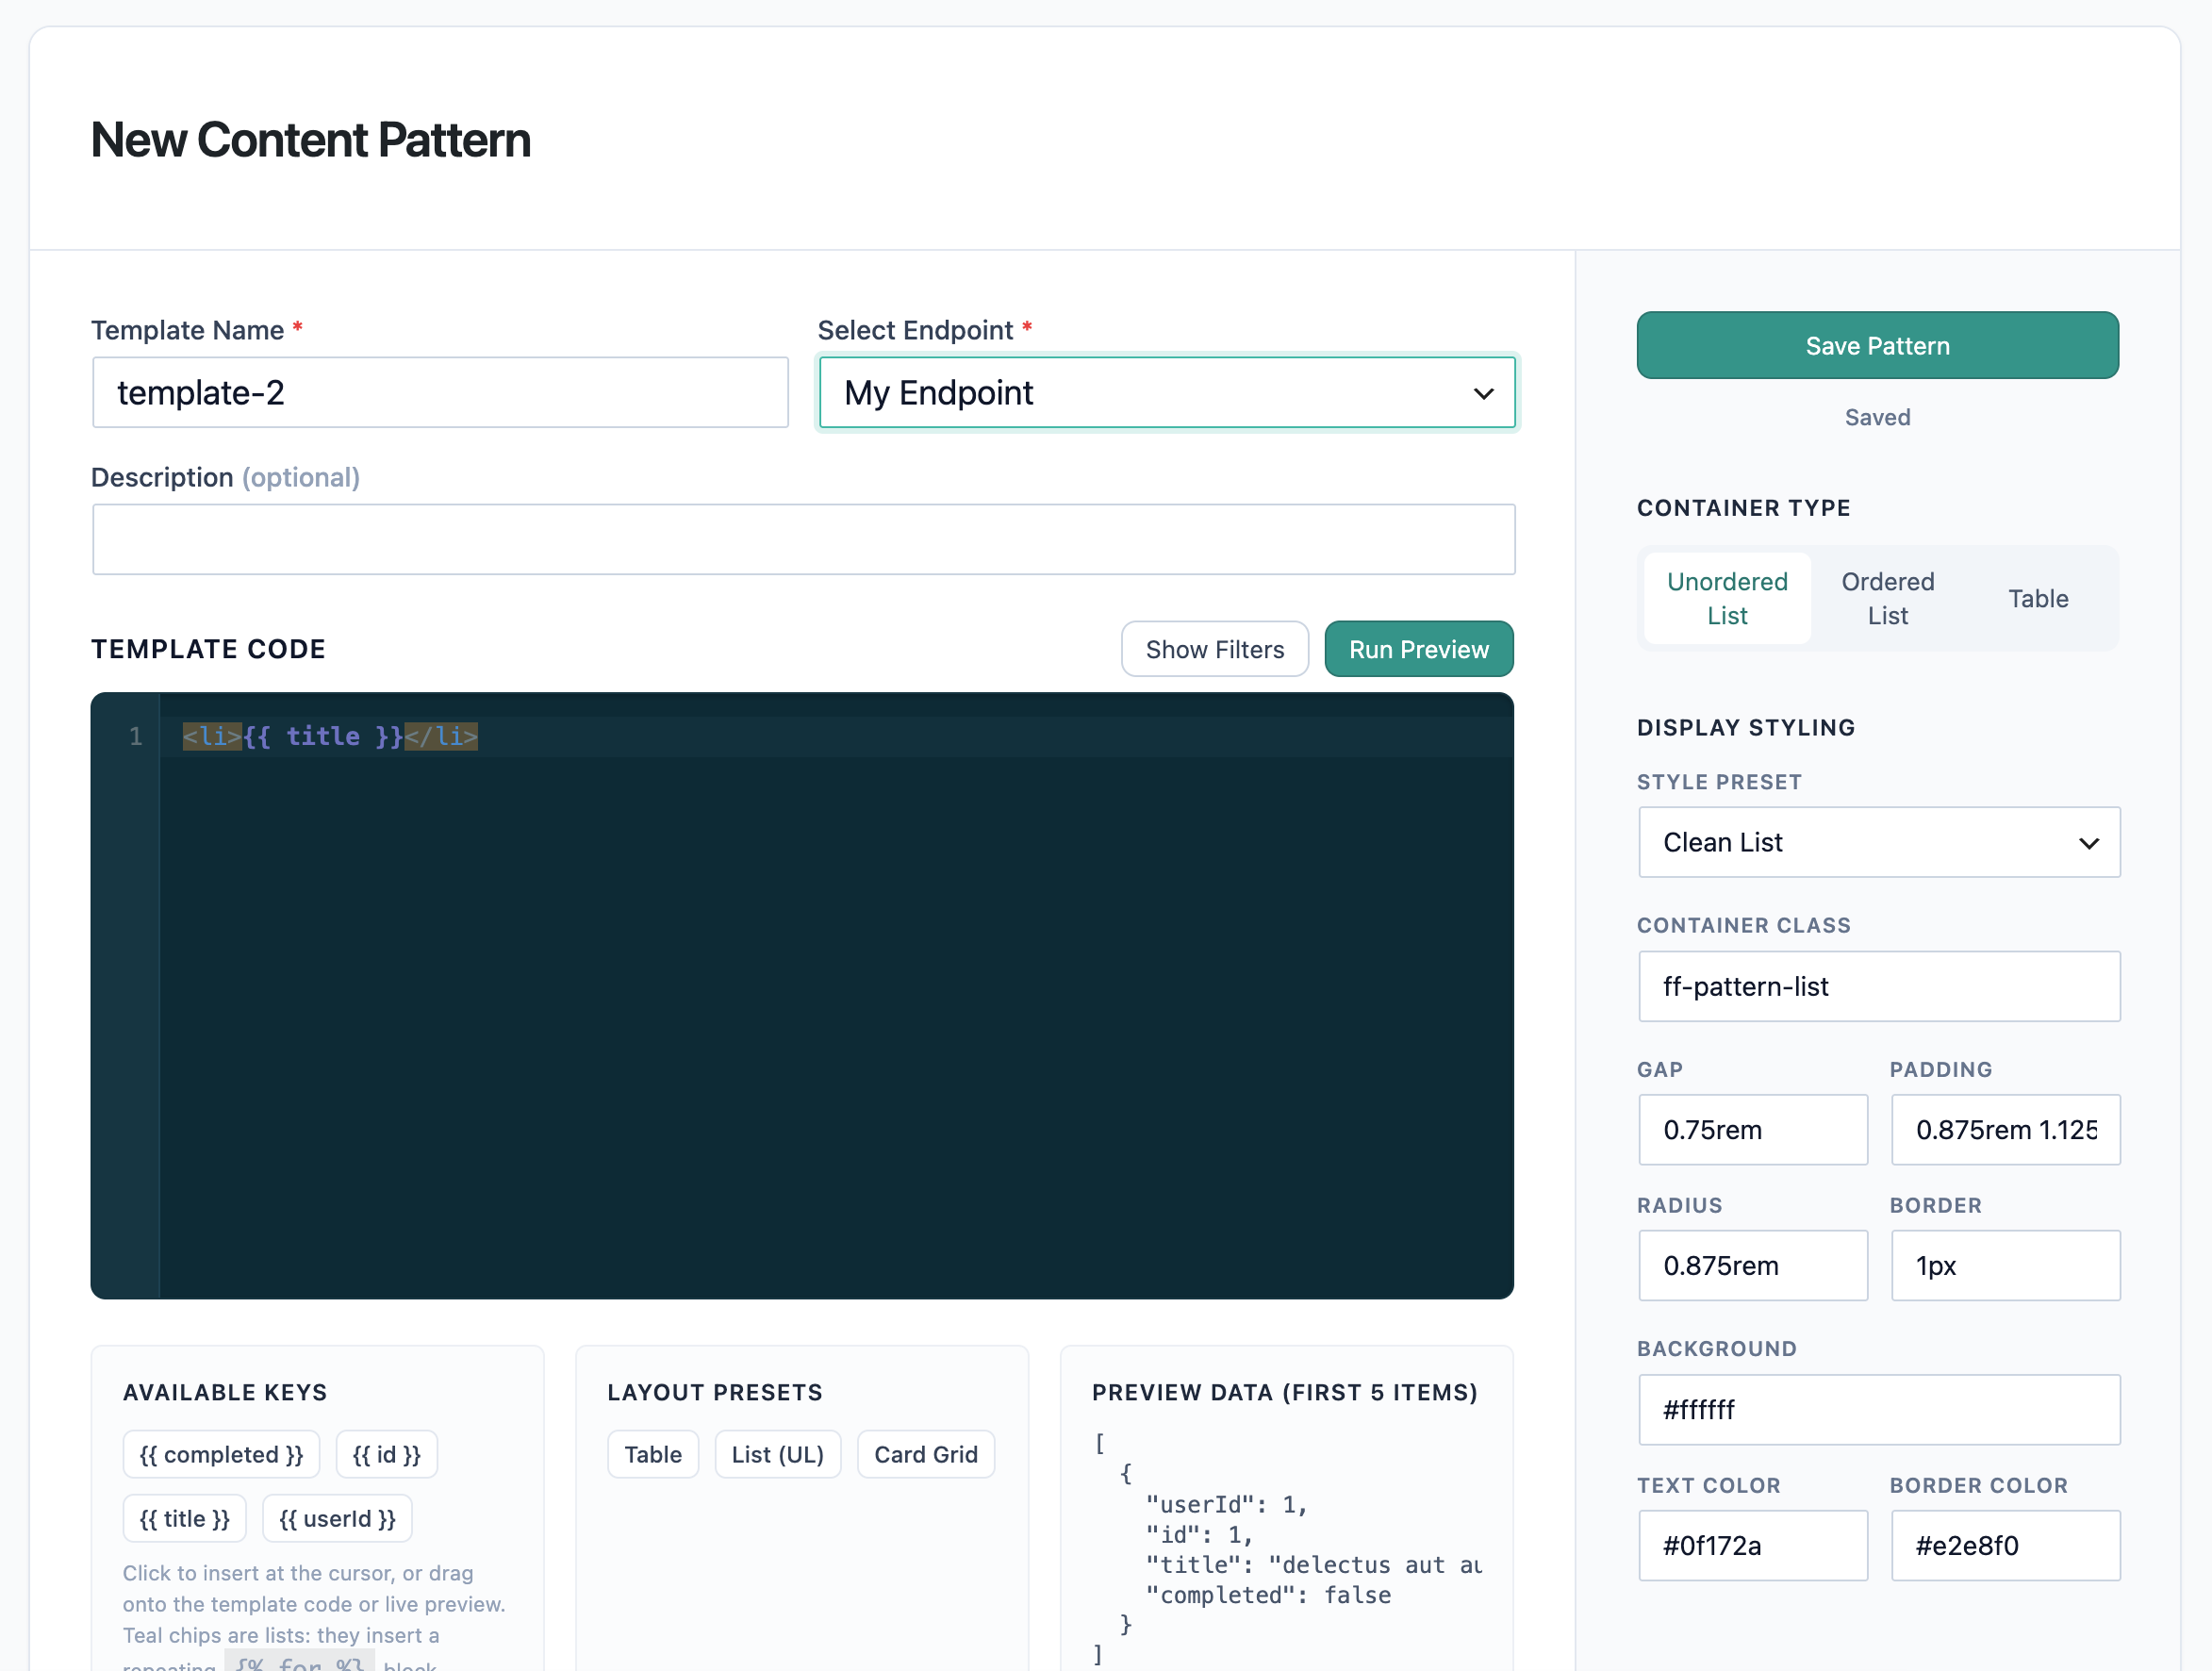Edit the Container Class field
The image size is (2212, 1671).
1878,986
